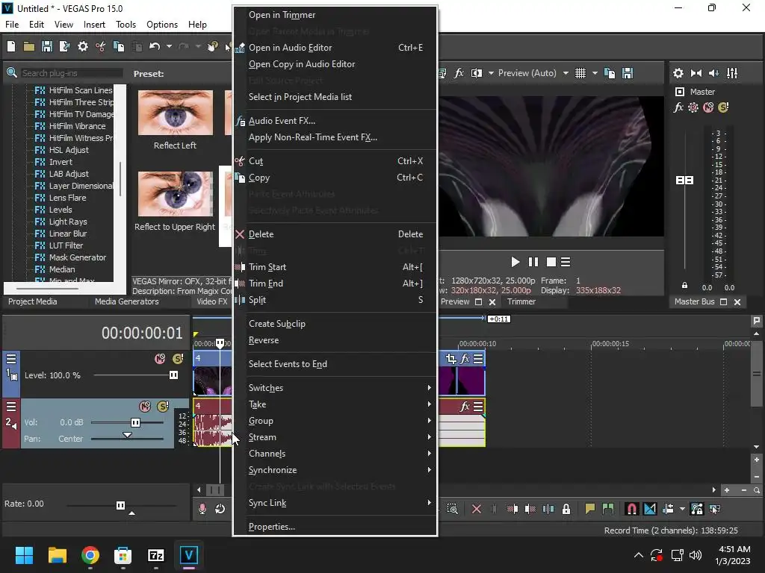Expand the Sync Link submenu

click(335, 503)
